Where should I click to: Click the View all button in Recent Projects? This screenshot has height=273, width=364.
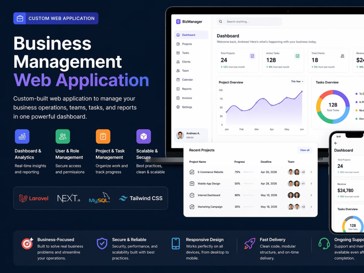coord(305,150)
